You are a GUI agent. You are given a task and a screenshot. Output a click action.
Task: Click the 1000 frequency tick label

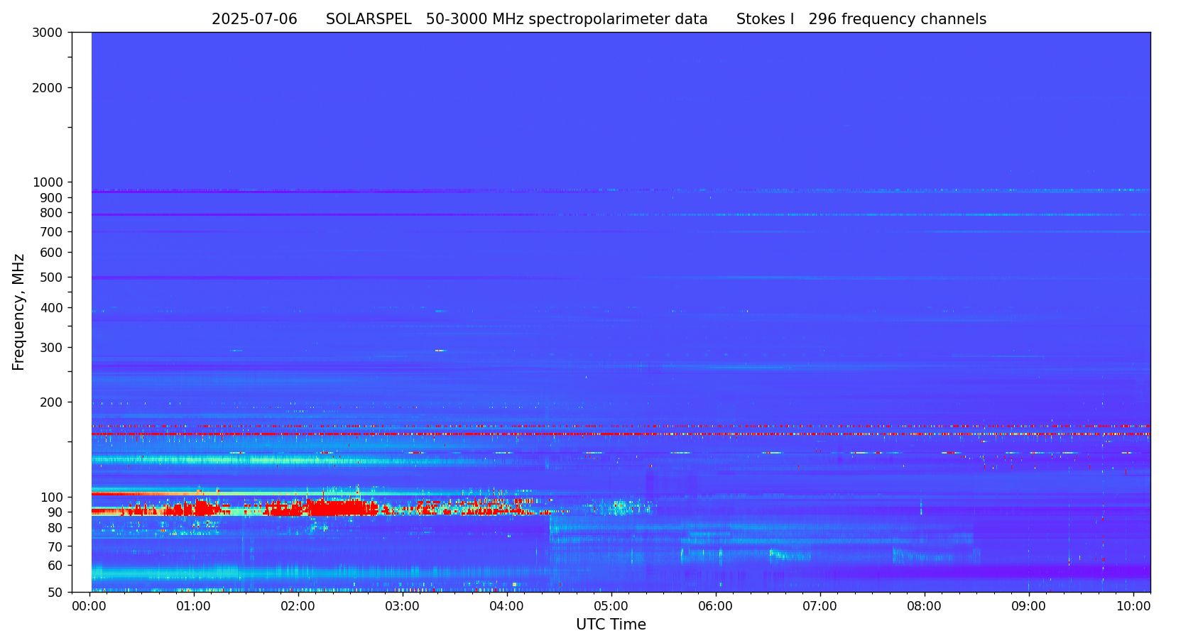(x=48, y=182)
